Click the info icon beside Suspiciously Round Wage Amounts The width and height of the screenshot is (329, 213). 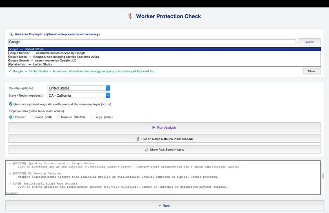[x=10, y=183]
